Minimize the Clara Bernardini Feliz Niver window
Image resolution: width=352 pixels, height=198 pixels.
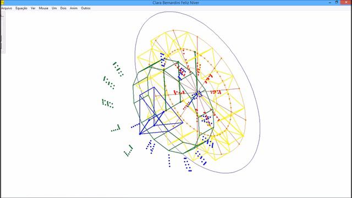330,2
